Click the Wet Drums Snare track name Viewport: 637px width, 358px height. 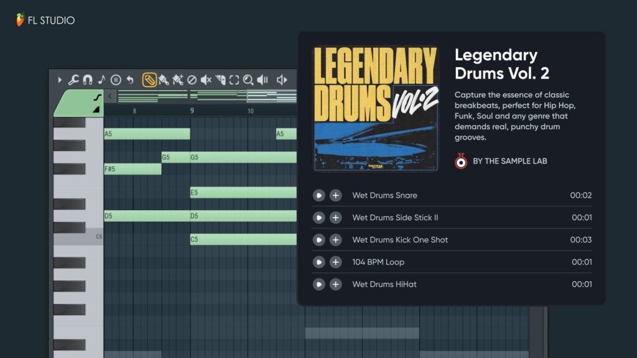(384, 195)
